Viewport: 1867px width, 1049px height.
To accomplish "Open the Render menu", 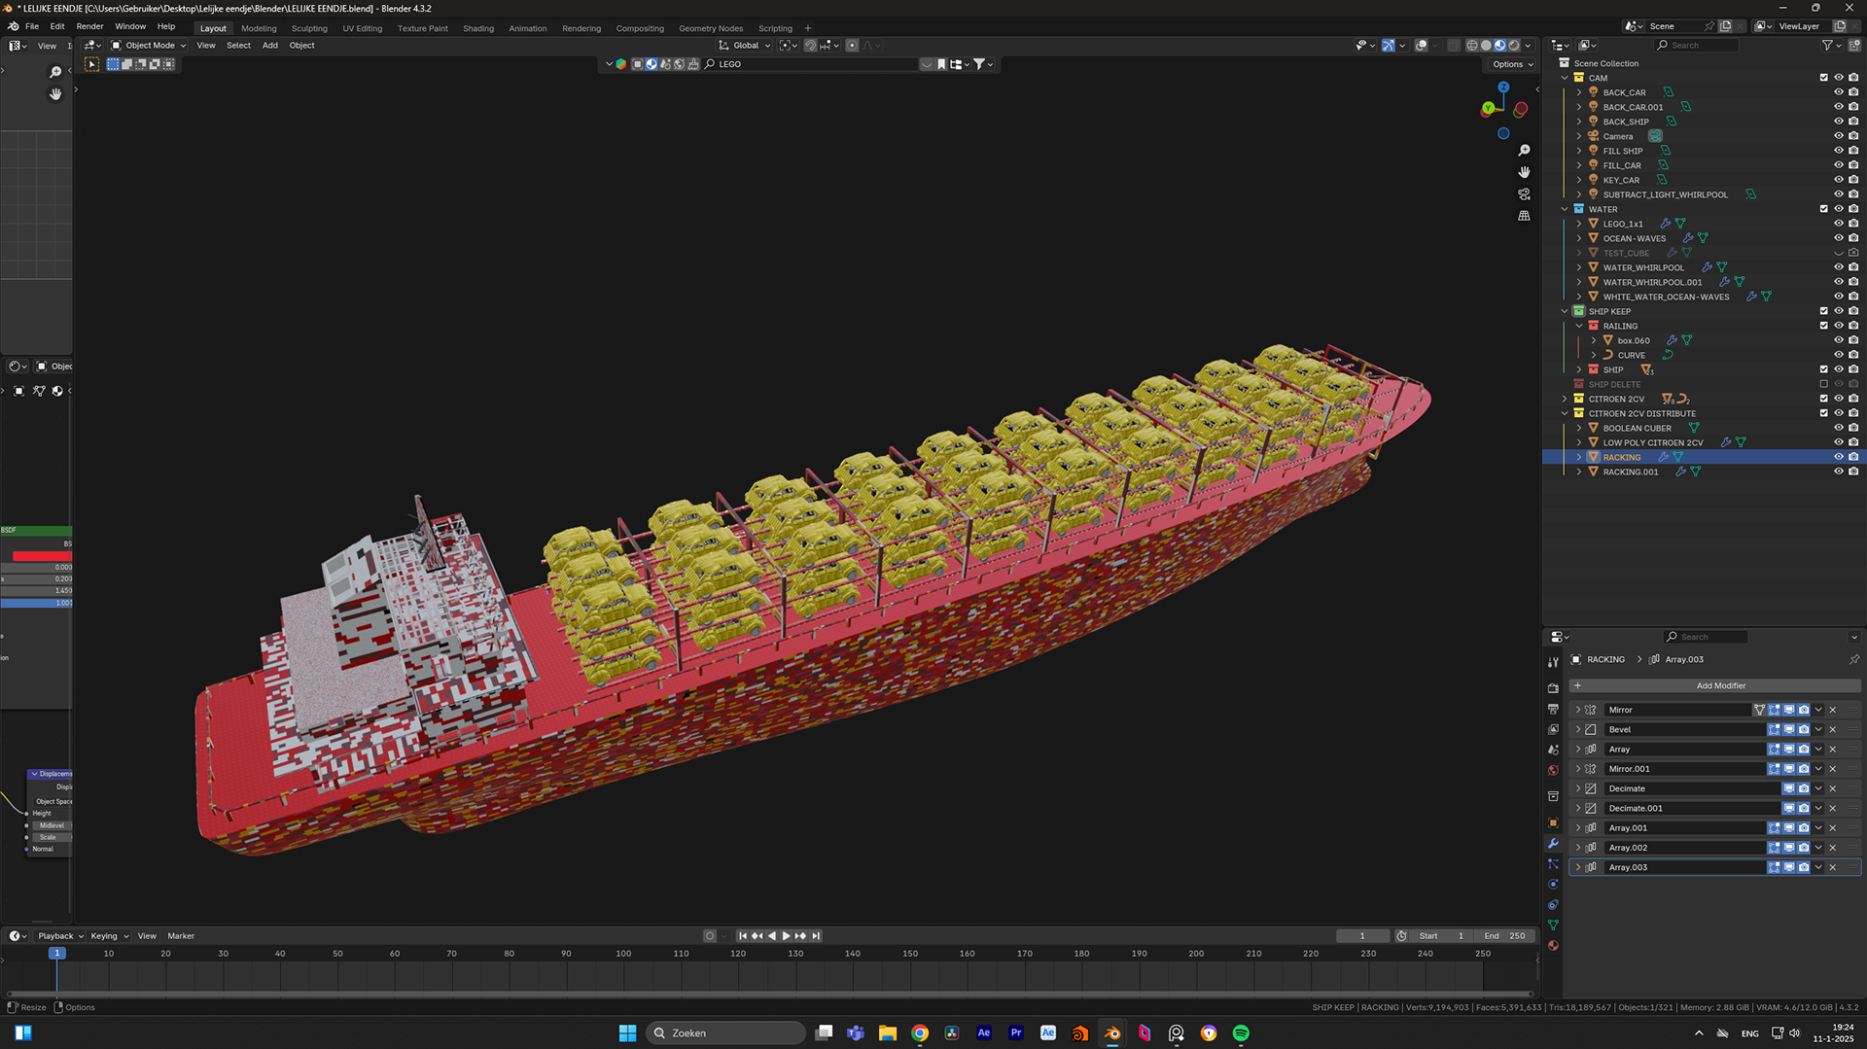I will click(x=89, y=27).
